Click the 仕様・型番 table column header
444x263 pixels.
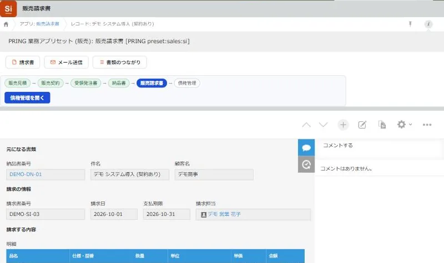(x=101, y=256)
